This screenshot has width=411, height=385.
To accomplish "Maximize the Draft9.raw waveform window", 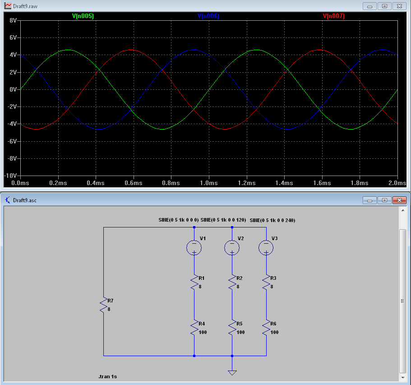I will click(384, 6).
